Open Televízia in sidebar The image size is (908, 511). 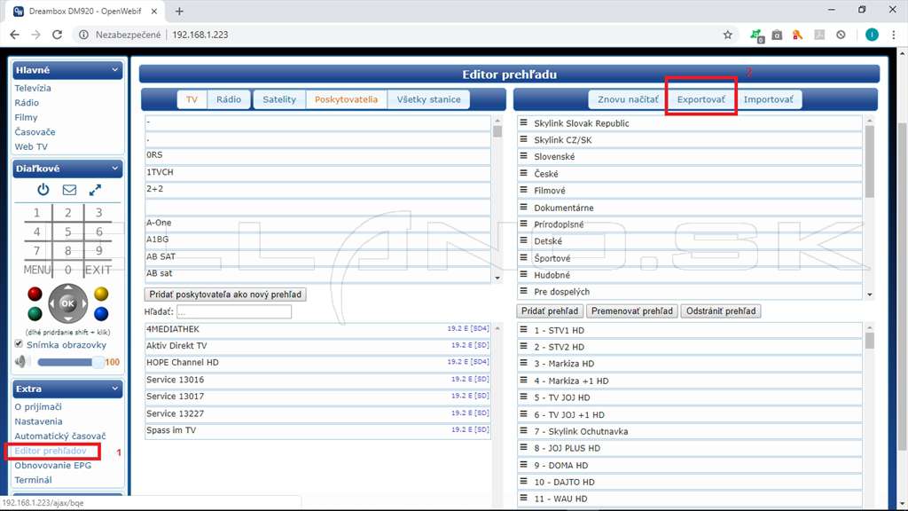33,88
